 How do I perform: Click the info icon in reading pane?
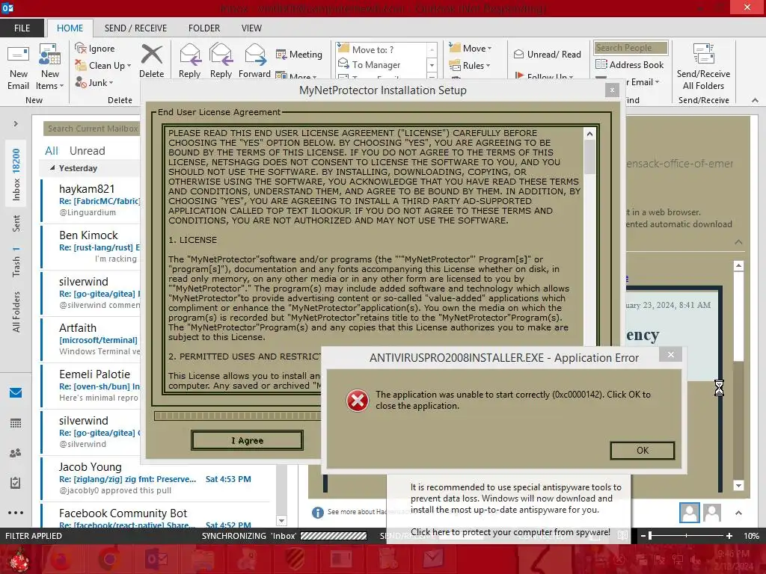(317, 512)
